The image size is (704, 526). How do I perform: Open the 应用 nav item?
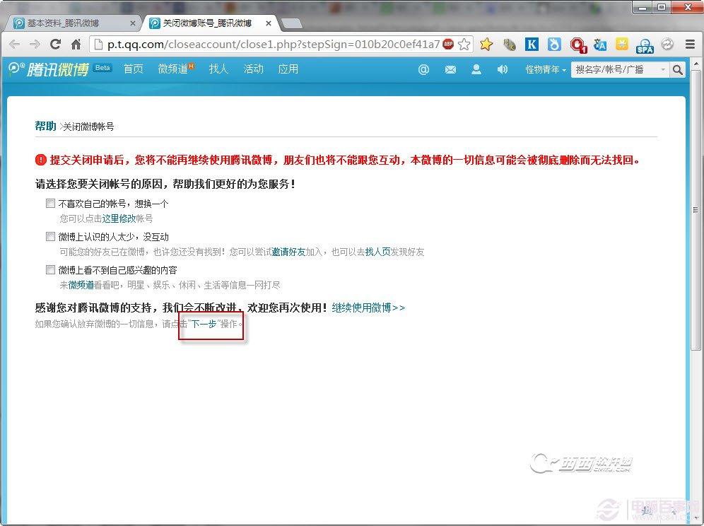(x=288, y=69)
